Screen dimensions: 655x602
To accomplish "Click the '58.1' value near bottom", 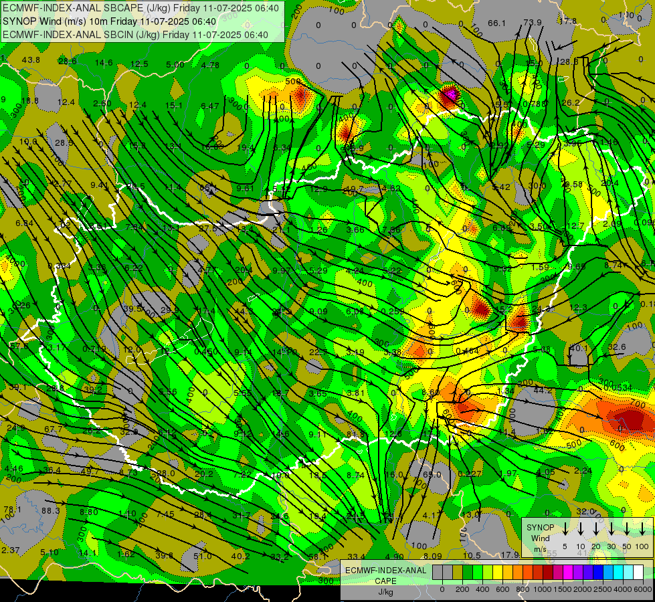I will coord(318,557).
